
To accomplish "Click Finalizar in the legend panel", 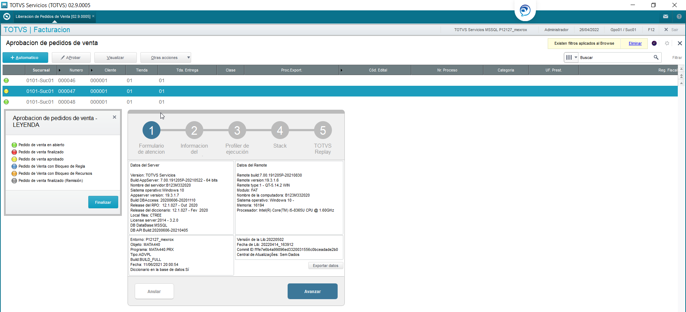I will click(103, 202).
